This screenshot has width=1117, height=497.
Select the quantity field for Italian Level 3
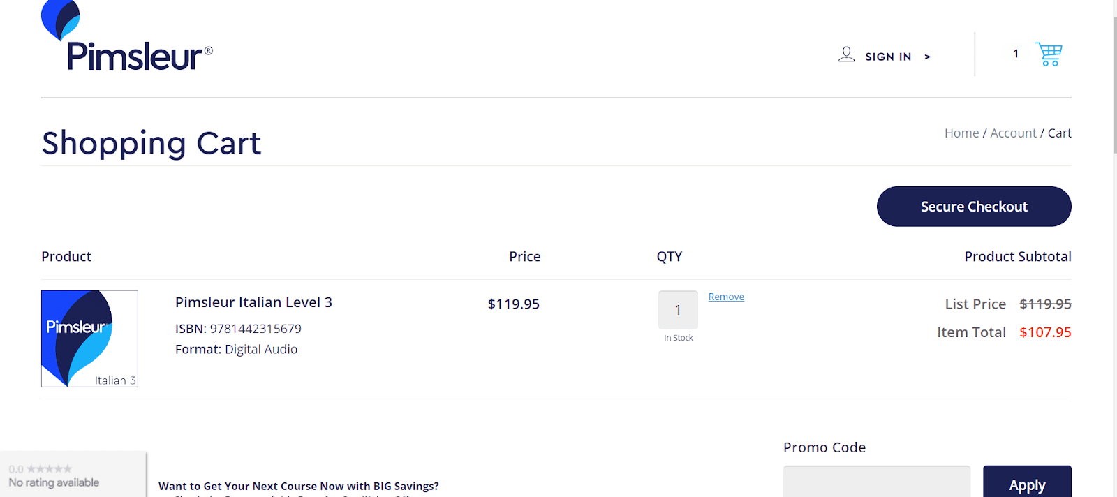[x=677, y=310]
